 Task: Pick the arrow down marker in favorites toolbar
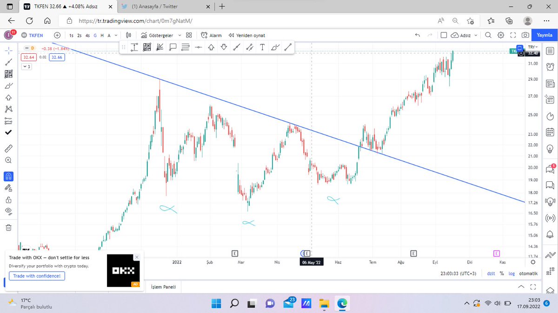(224, 47)
